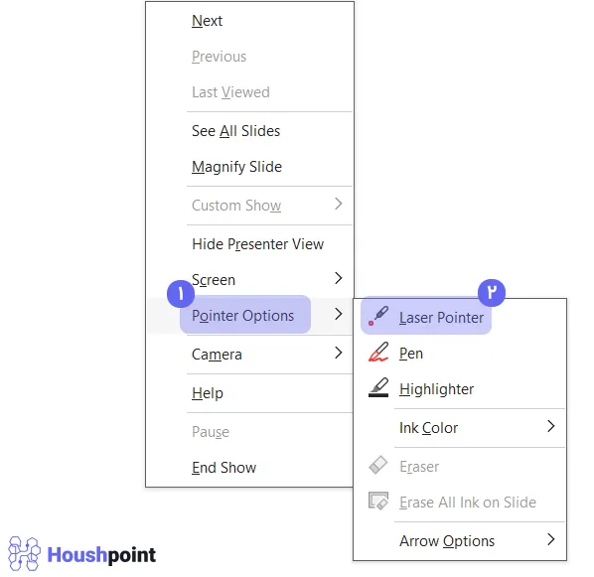Viewport: 594px width, 577px height.
Task: Click the Houshpoint logo
Action: (82, 554)
